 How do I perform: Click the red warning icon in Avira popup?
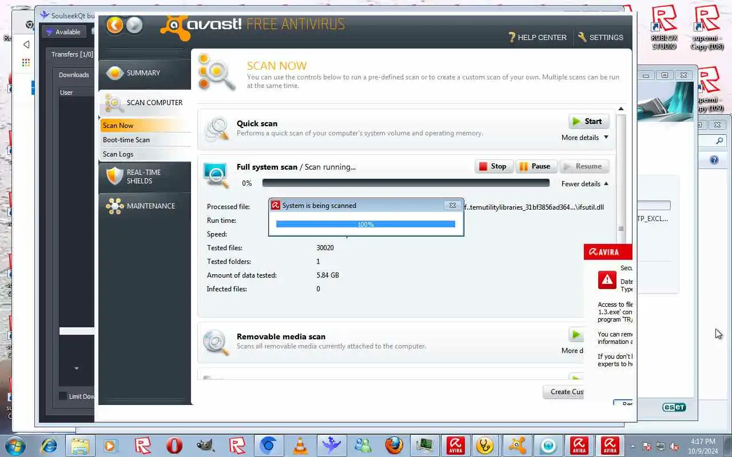coord(607,280)
